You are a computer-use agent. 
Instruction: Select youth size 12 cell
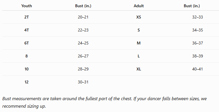pos(27,82)
